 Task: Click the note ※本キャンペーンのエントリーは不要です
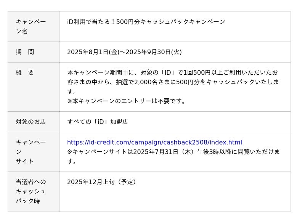127,101
